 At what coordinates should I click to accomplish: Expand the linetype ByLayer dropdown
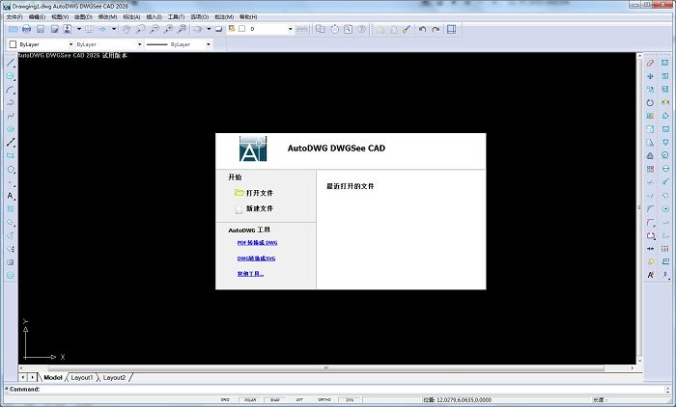(139, 44)
